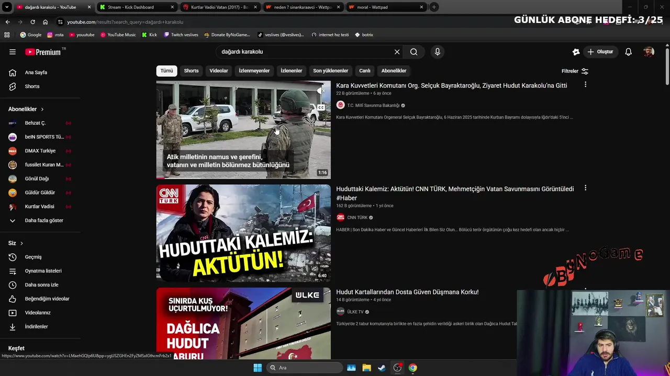Open the Kick bookmark

[x=149, y=35]
